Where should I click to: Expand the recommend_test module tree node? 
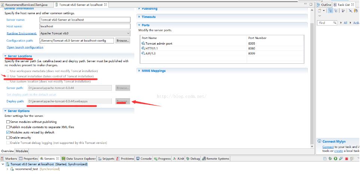click(7, 169)
